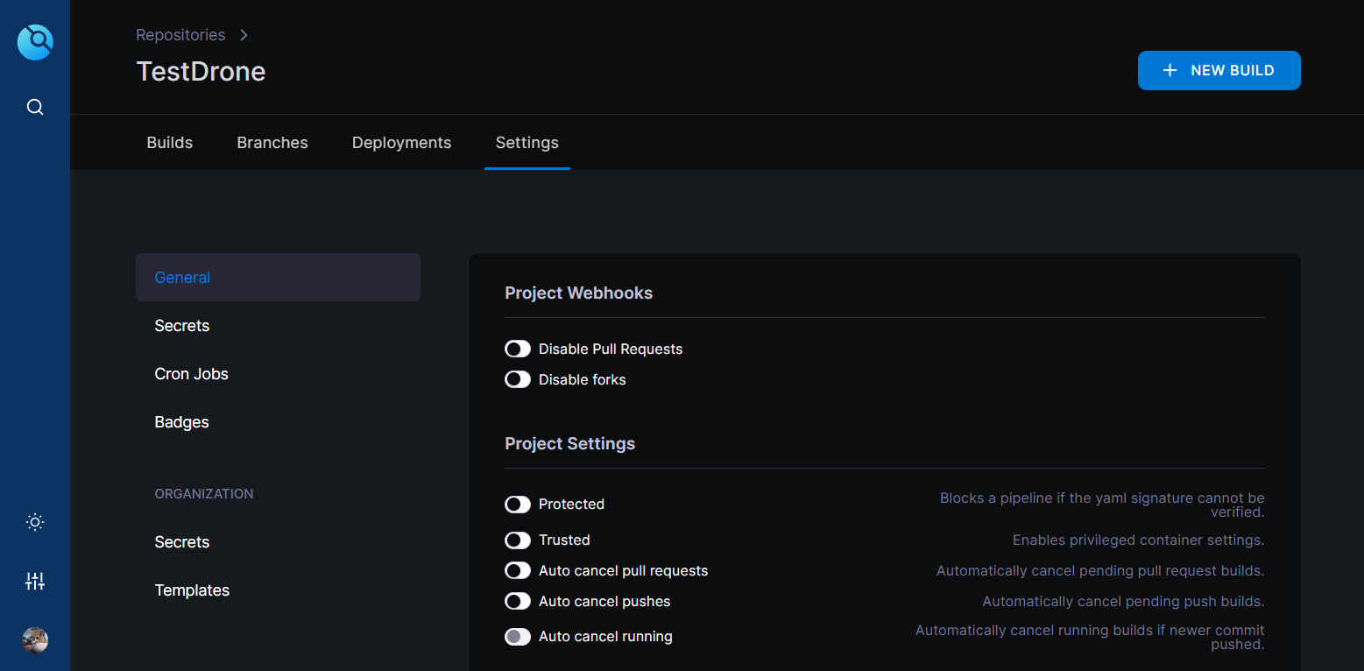Viewport: 1364px width, 671px height.
Task: Click the Project Webhooks heading
Action: pos(579,293)
